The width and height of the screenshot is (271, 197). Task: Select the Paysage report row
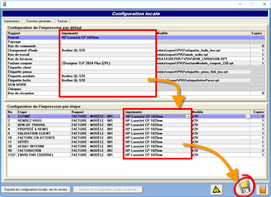[x=136, y=42]
